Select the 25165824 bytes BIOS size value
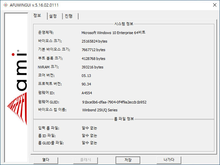 [x=95, y=41]
